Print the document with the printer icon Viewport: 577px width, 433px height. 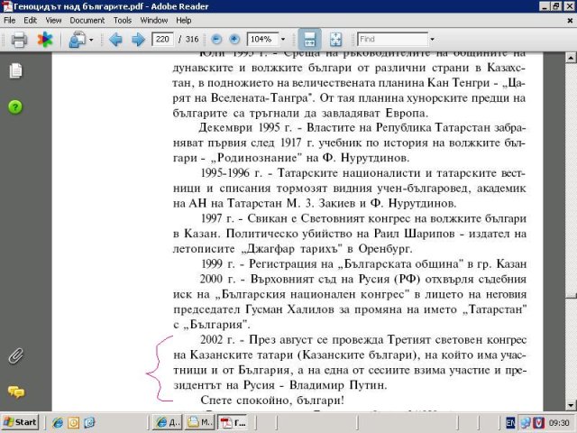pyautogui.click(x=19, y=40)
